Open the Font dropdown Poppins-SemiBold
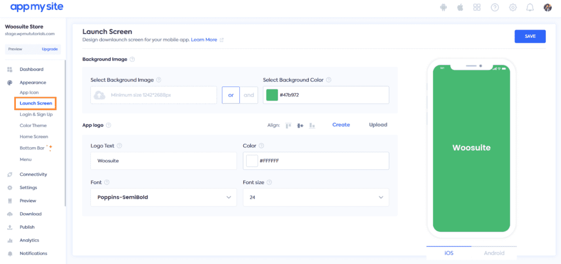The width and height of the screenshot is (561, 264). pyautogui.click(x=163, y=198)
